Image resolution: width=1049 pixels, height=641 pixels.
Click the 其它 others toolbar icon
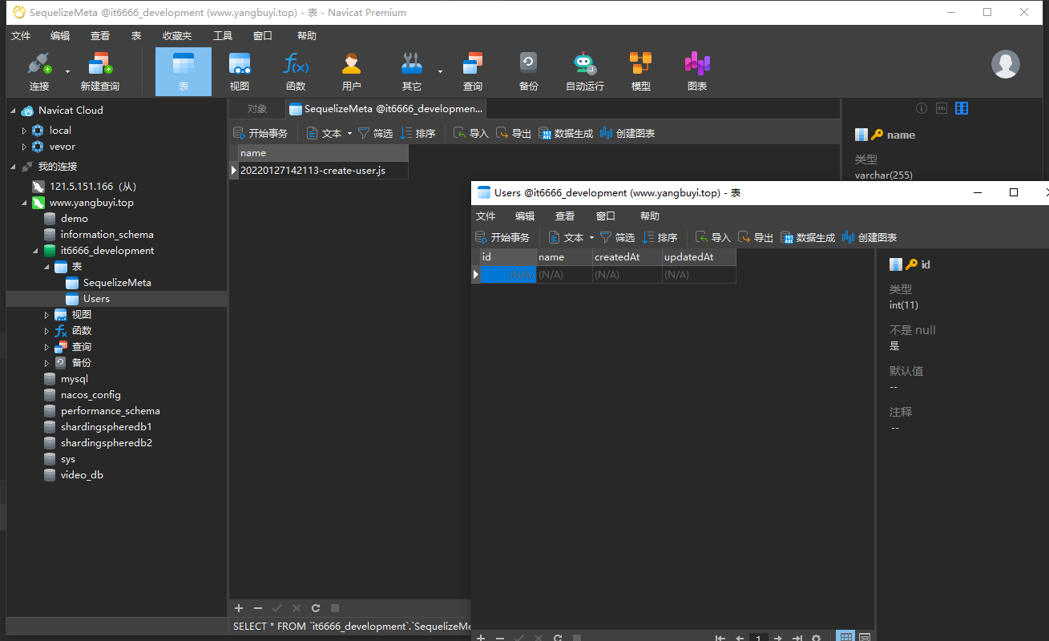pyautogui.click(x=412, y=72)
